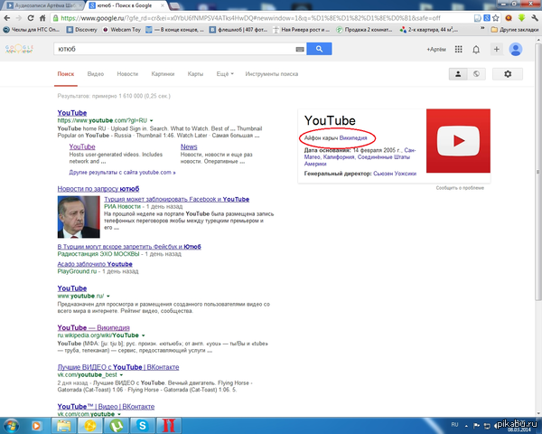Select the Видео tab
Screen dimensions: 542x434
click(96, 74)
